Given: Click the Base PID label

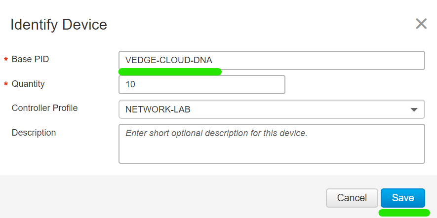Looking at the screenshot, I should [x=30, y=59].
